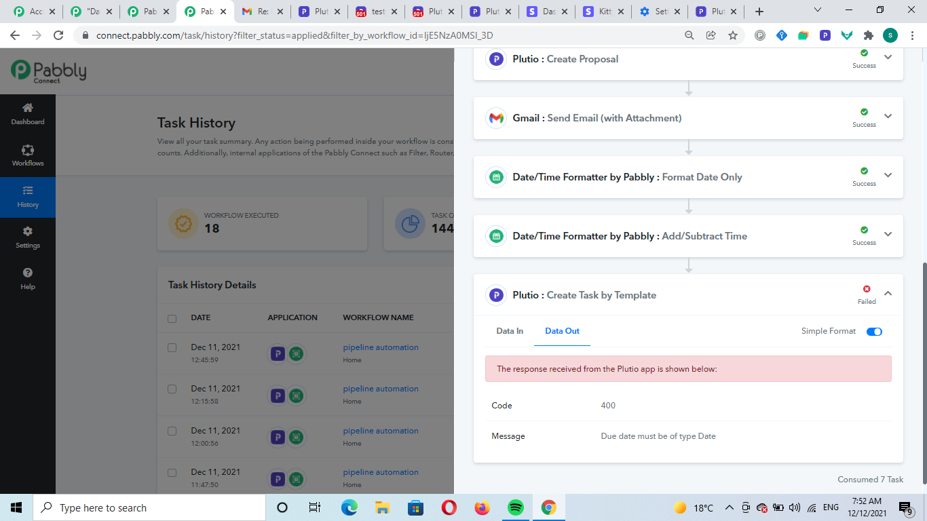The image size is (927, 521).
Task: Click the red Failed status icon
Action: pyautogui.click(x=867, y=289)
